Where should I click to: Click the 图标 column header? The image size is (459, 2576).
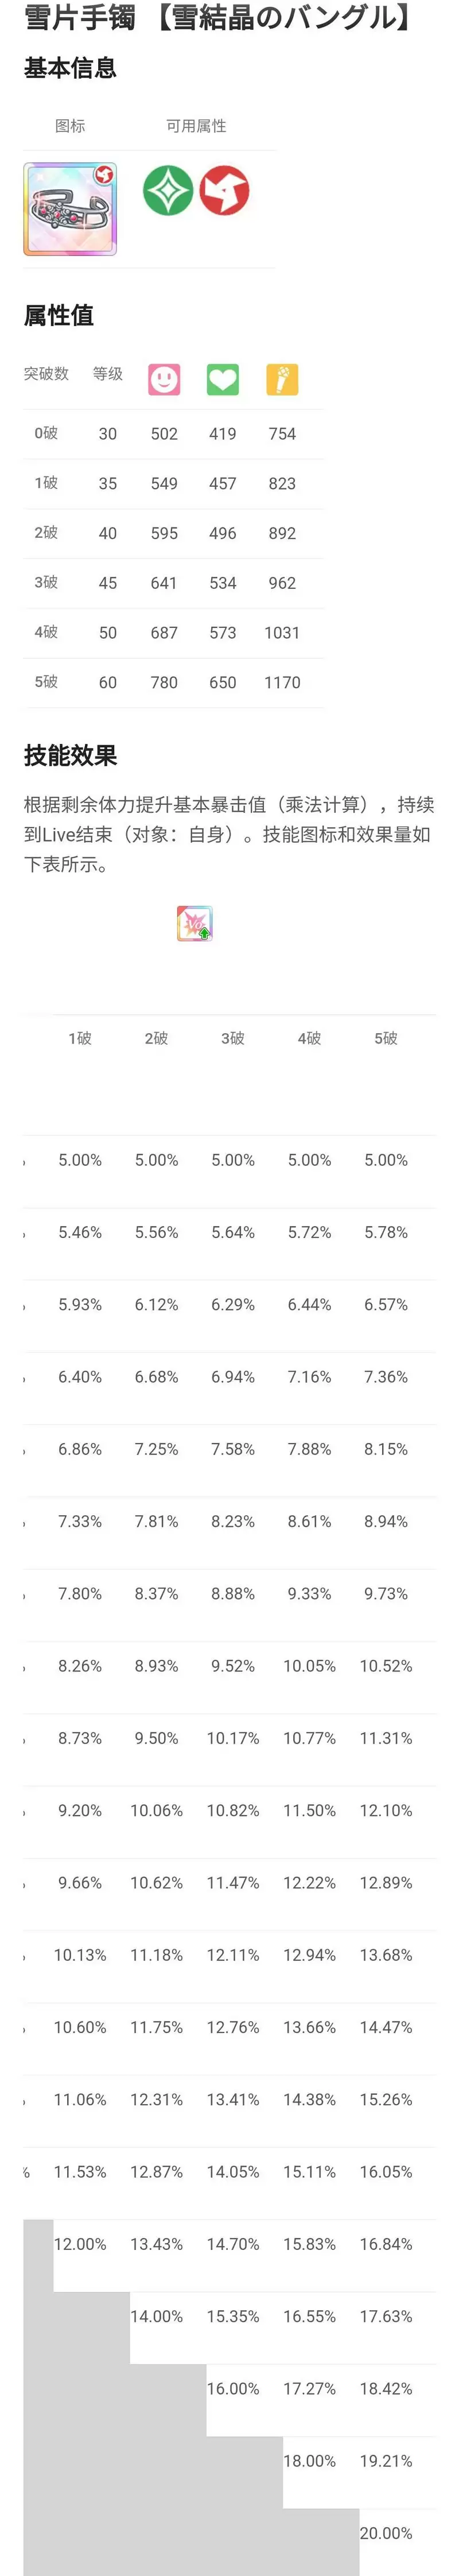coord(70,126)
